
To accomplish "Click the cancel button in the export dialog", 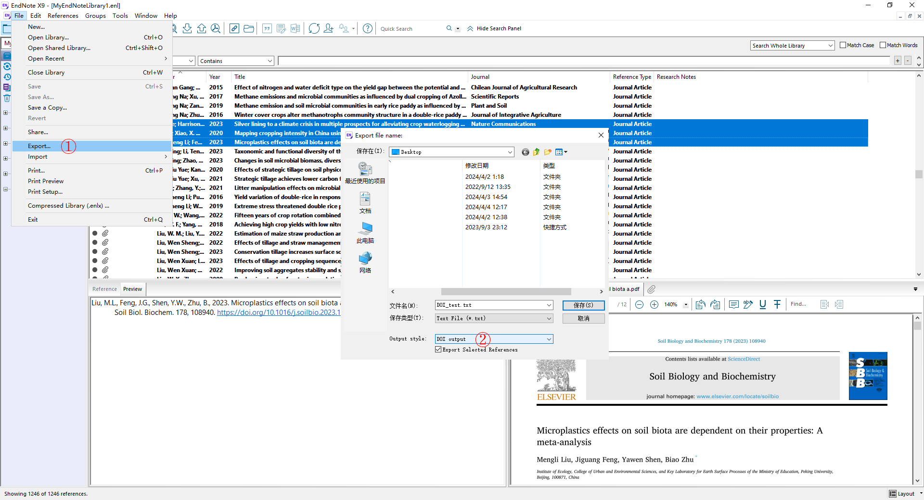I will coord(583,318).
